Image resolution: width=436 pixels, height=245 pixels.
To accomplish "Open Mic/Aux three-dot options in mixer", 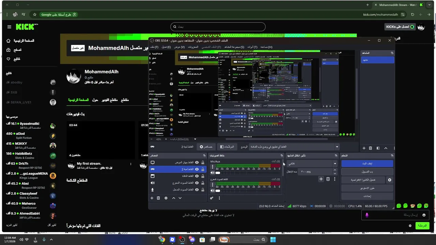I will (x=213, y=167).
